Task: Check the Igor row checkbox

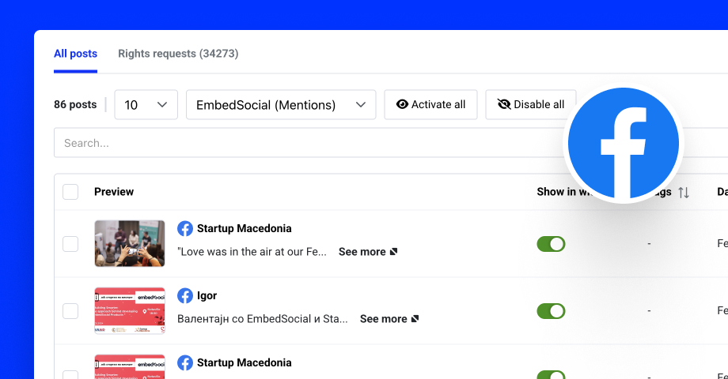Action: (70, 311)
